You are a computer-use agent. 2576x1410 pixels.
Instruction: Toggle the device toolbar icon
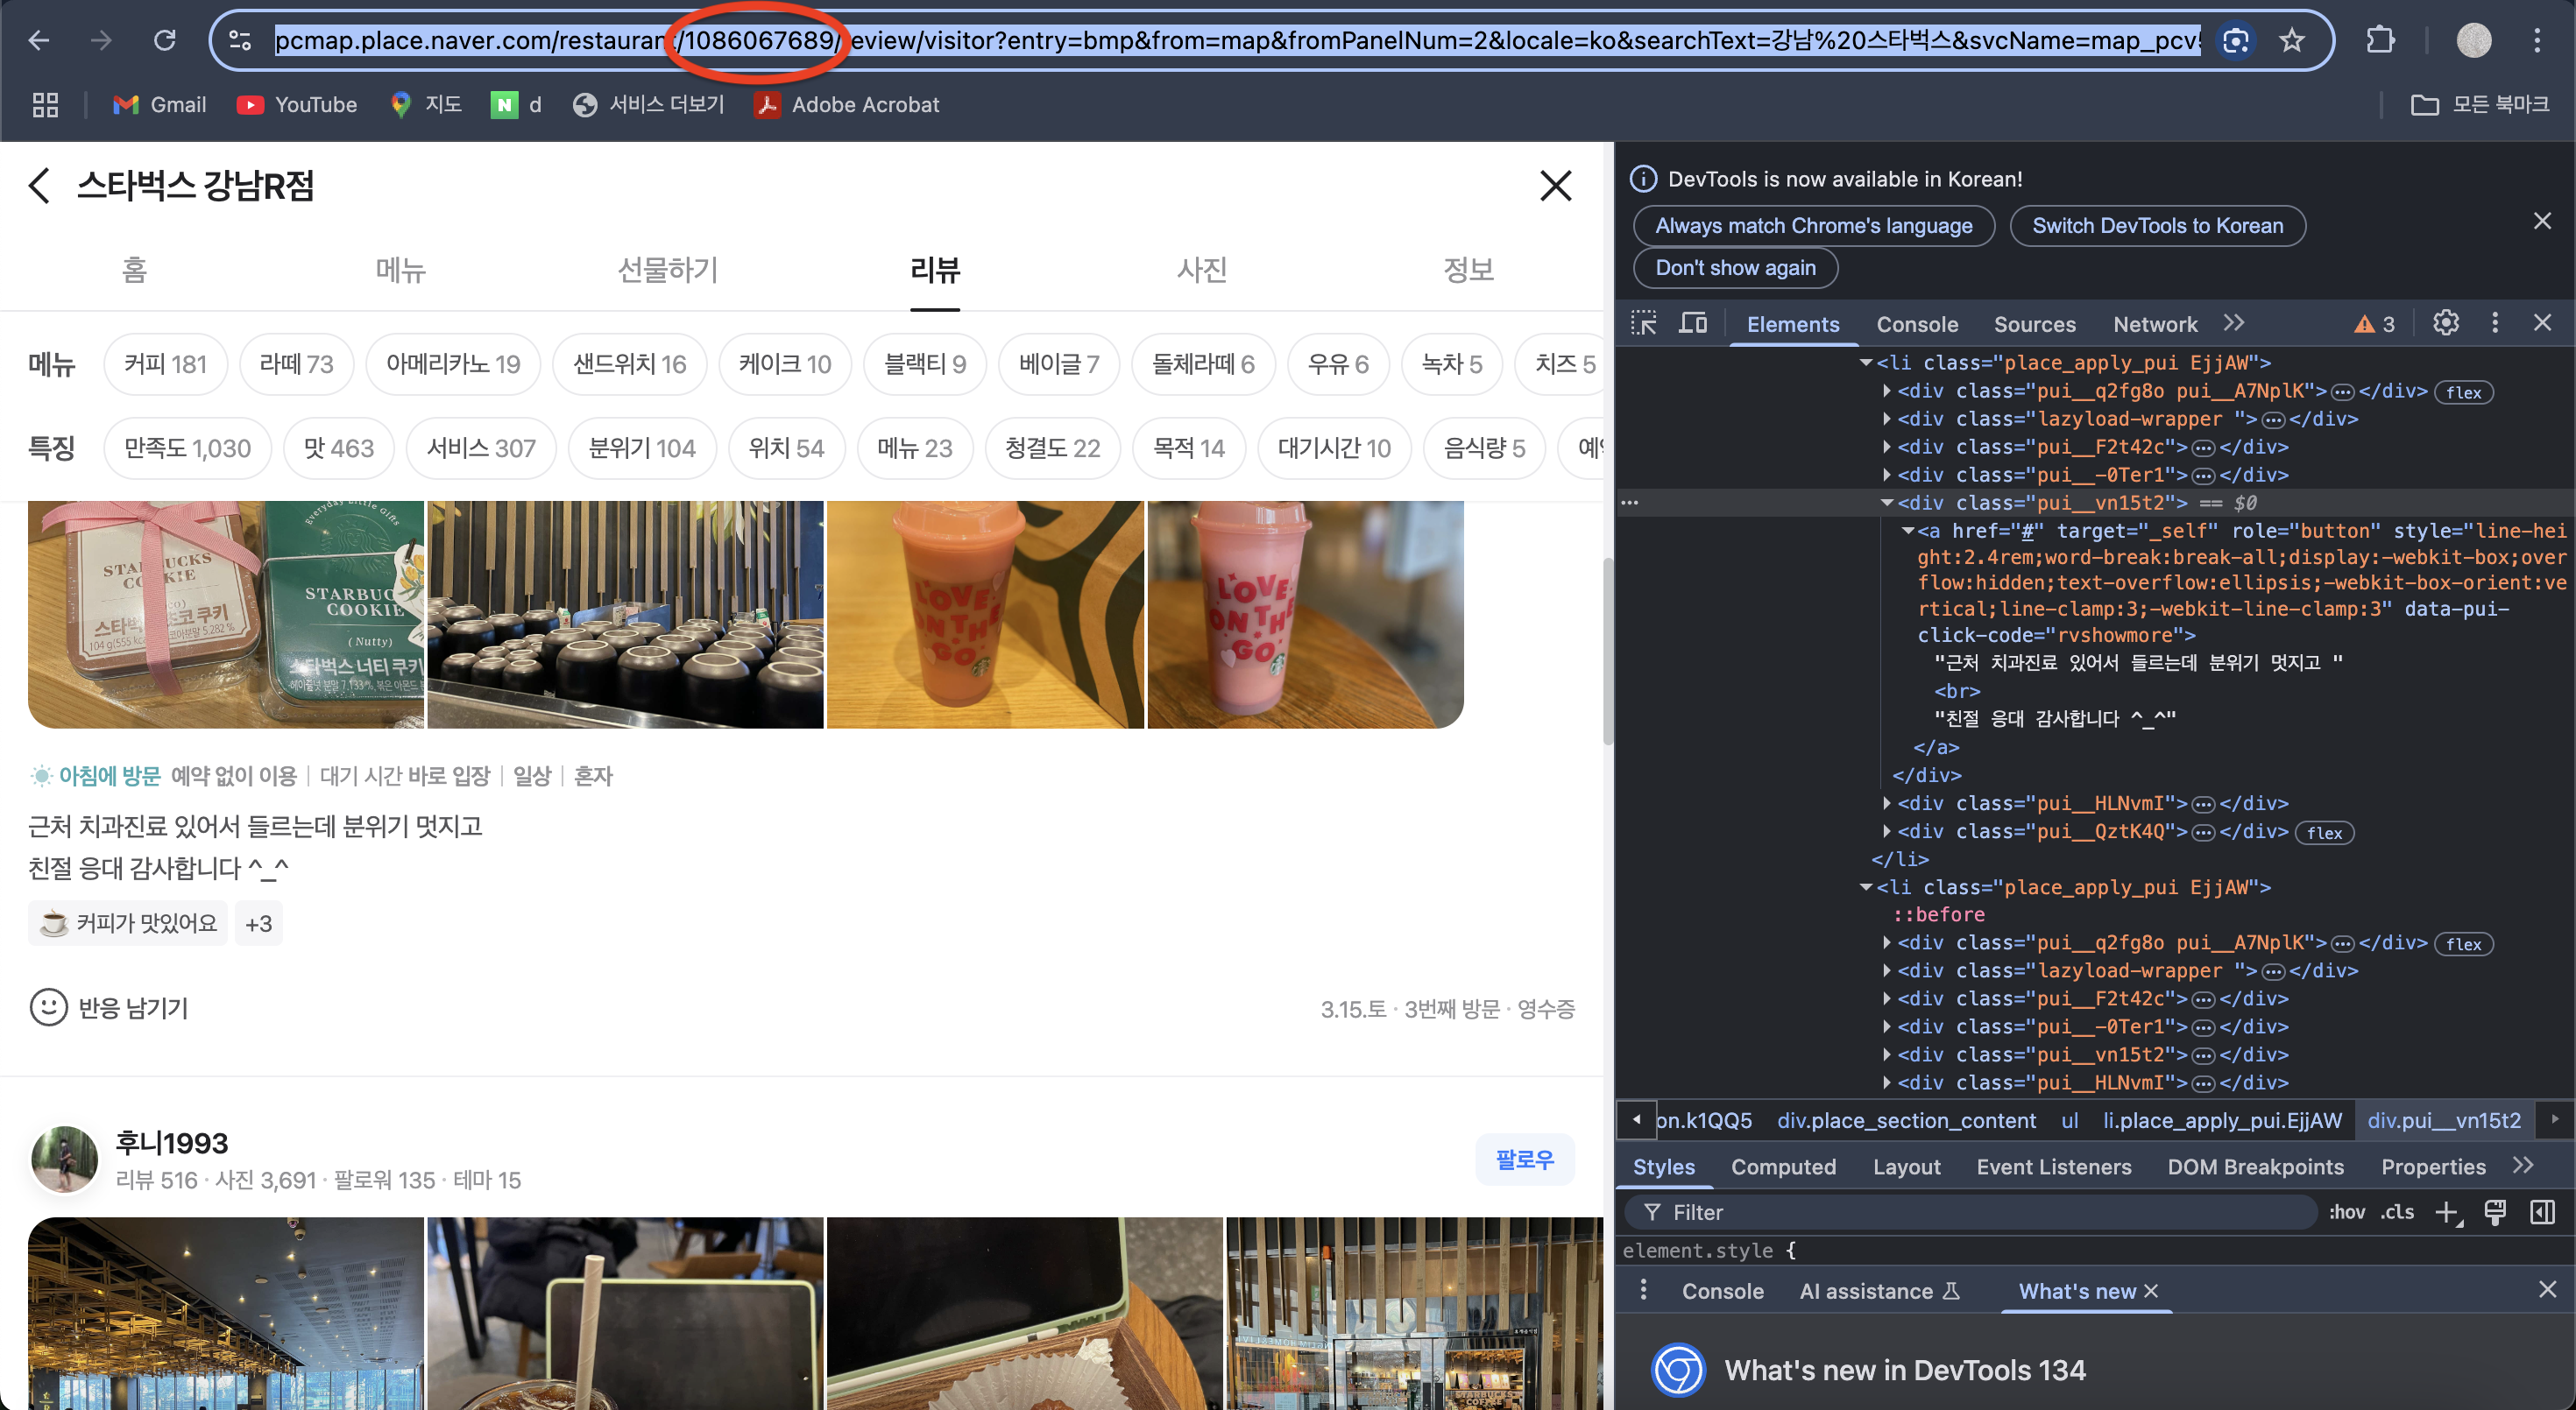click(1692, 323)
